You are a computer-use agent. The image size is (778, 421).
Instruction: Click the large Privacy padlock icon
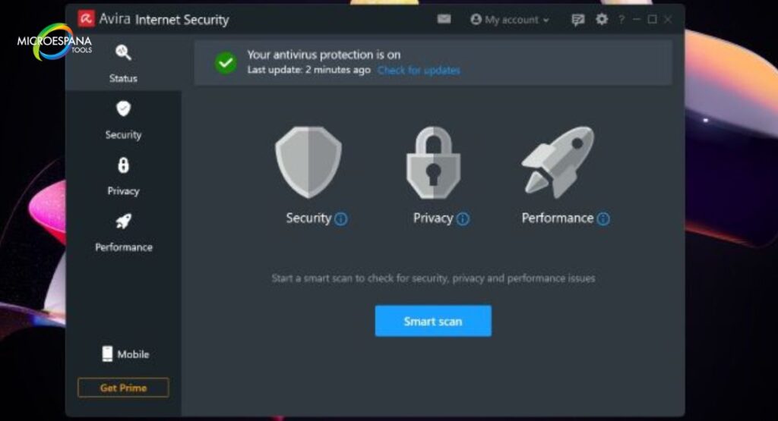433,162
